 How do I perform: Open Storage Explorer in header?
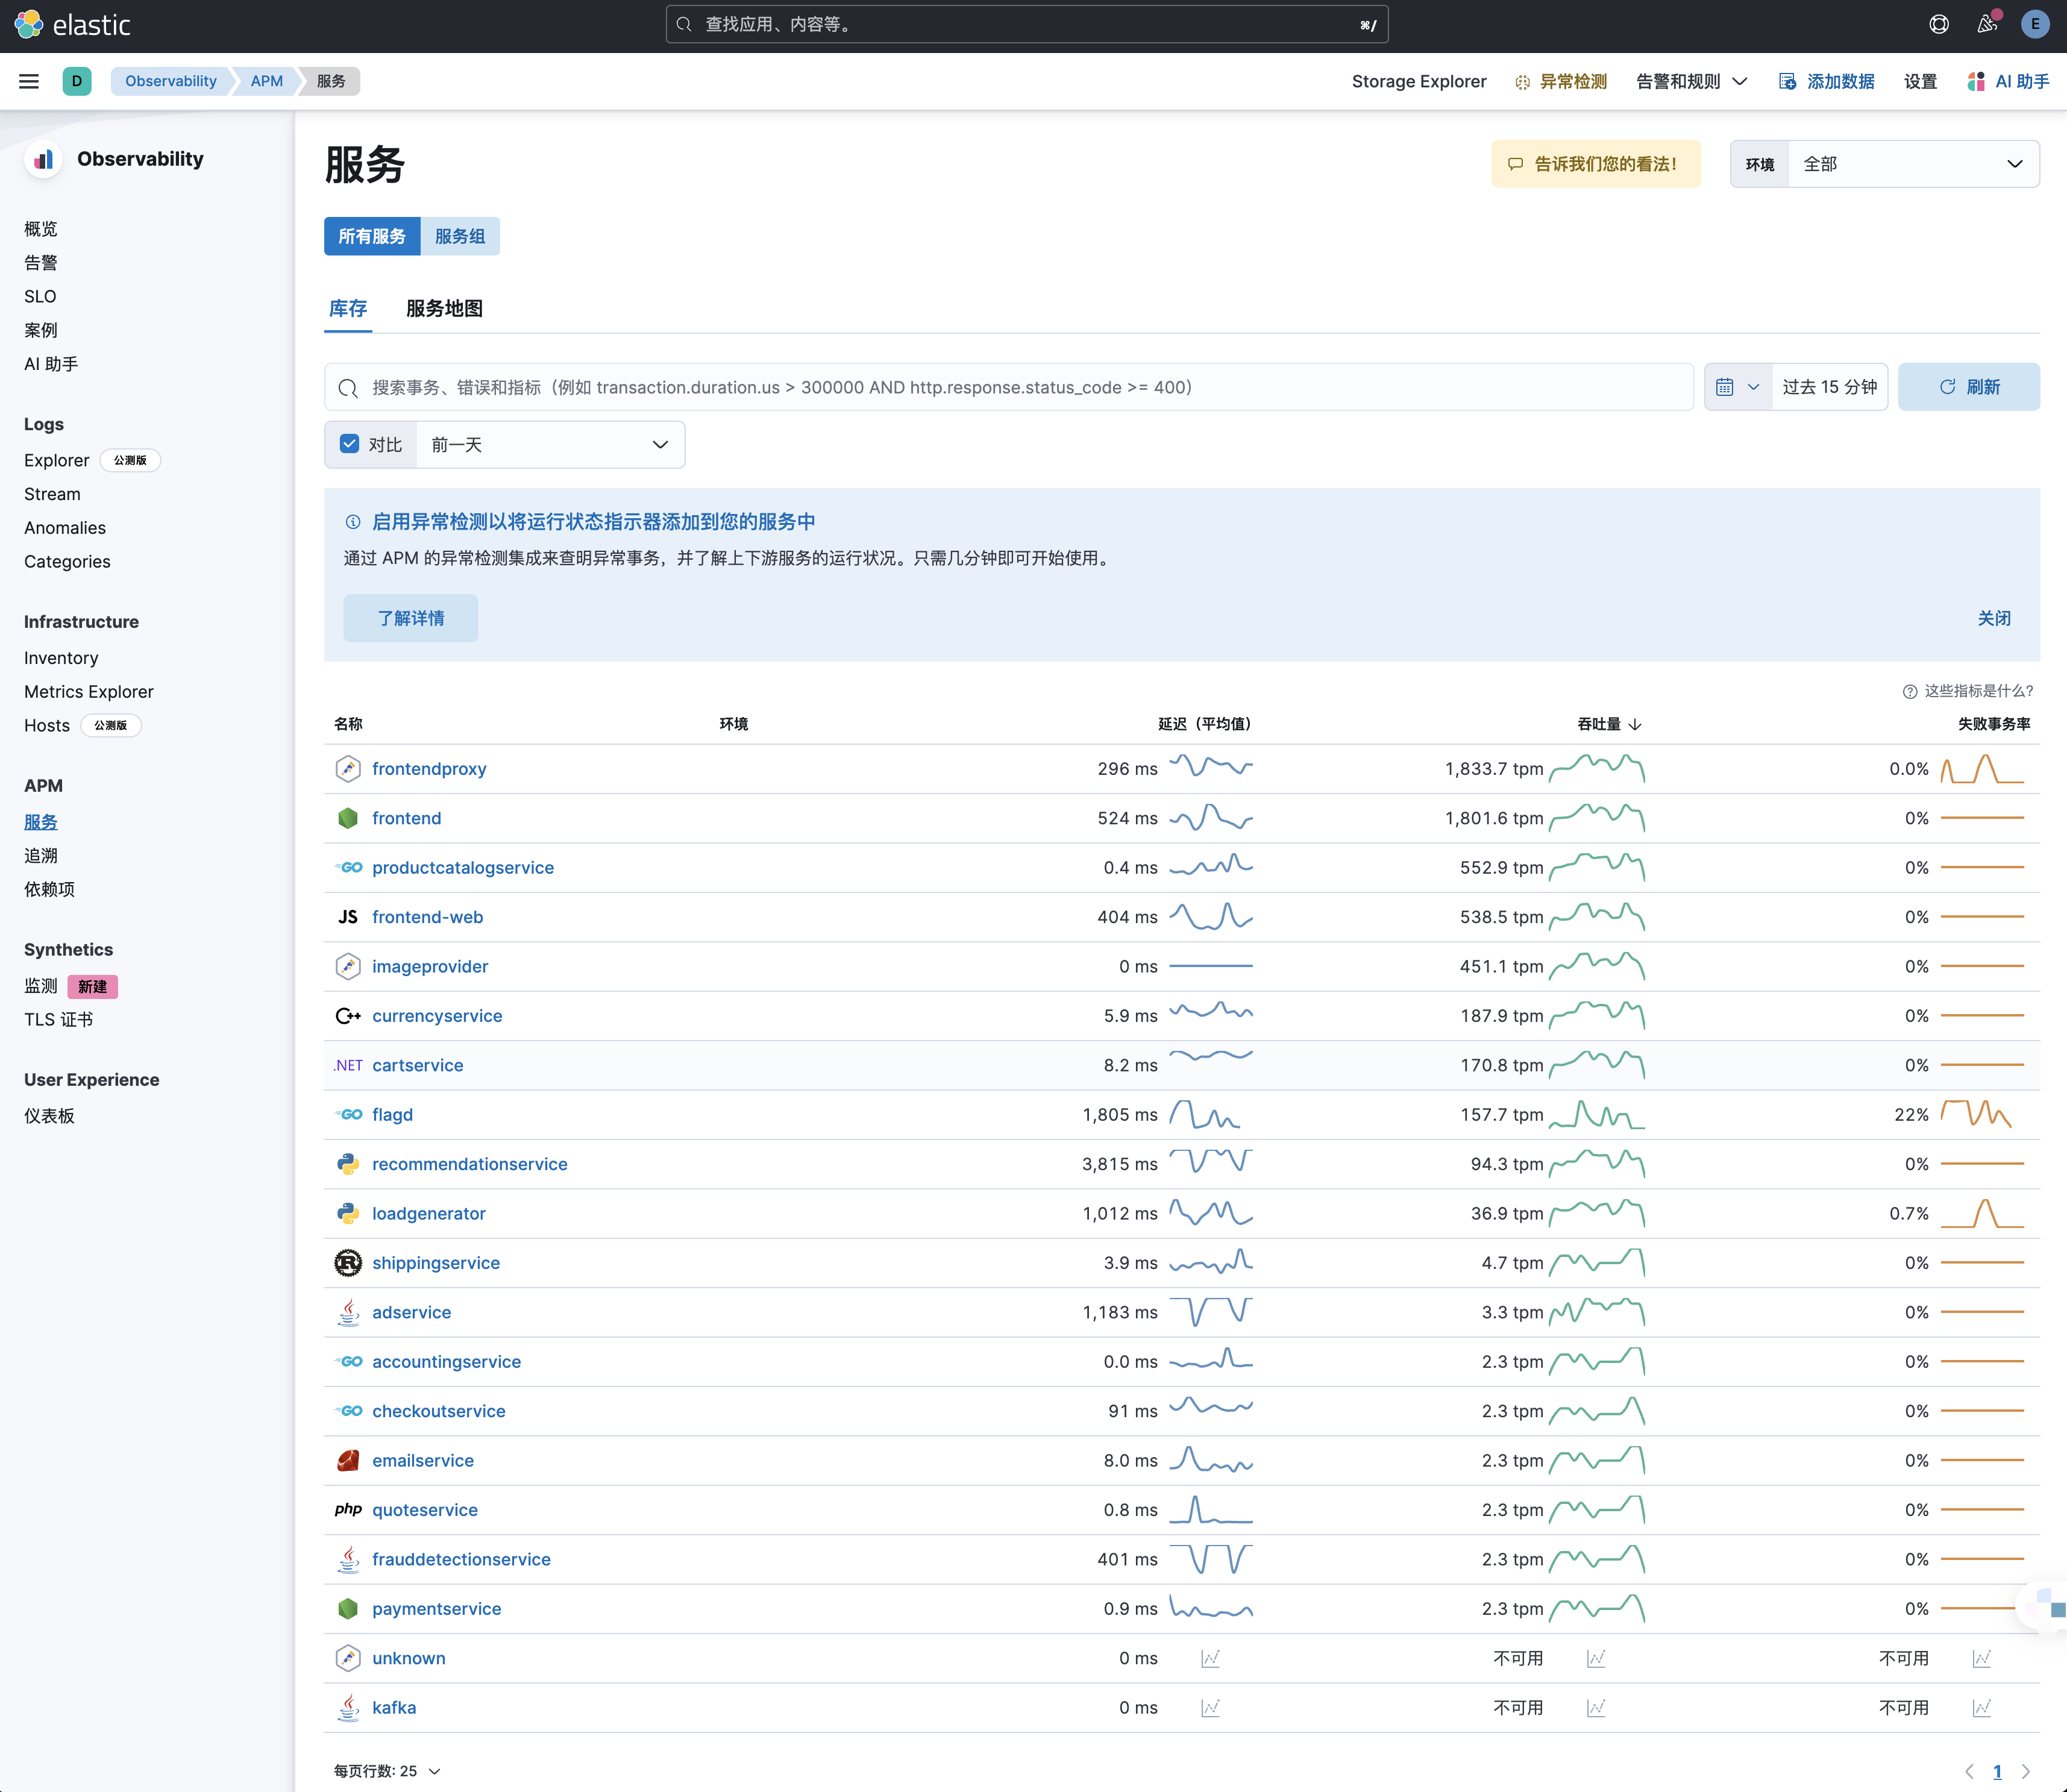click(1419, 81)
